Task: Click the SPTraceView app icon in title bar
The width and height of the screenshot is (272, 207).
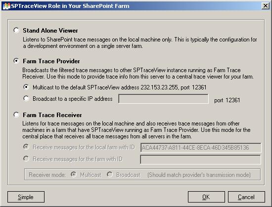Action: click(6, 6)
